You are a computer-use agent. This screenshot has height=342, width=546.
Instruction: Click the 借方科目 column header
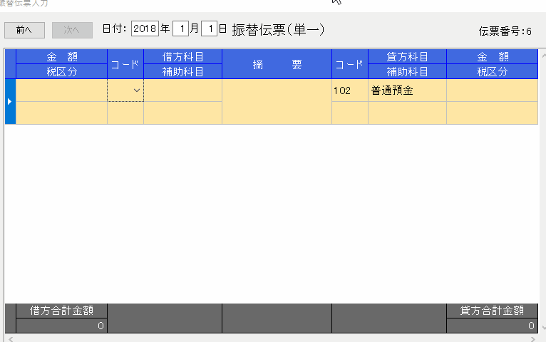(182, 57)
